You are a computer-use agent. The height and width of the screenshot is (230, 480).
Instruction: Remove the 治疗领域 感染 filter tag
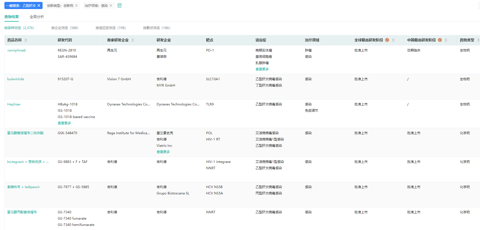pyautogui.click(x=111, y=5)
